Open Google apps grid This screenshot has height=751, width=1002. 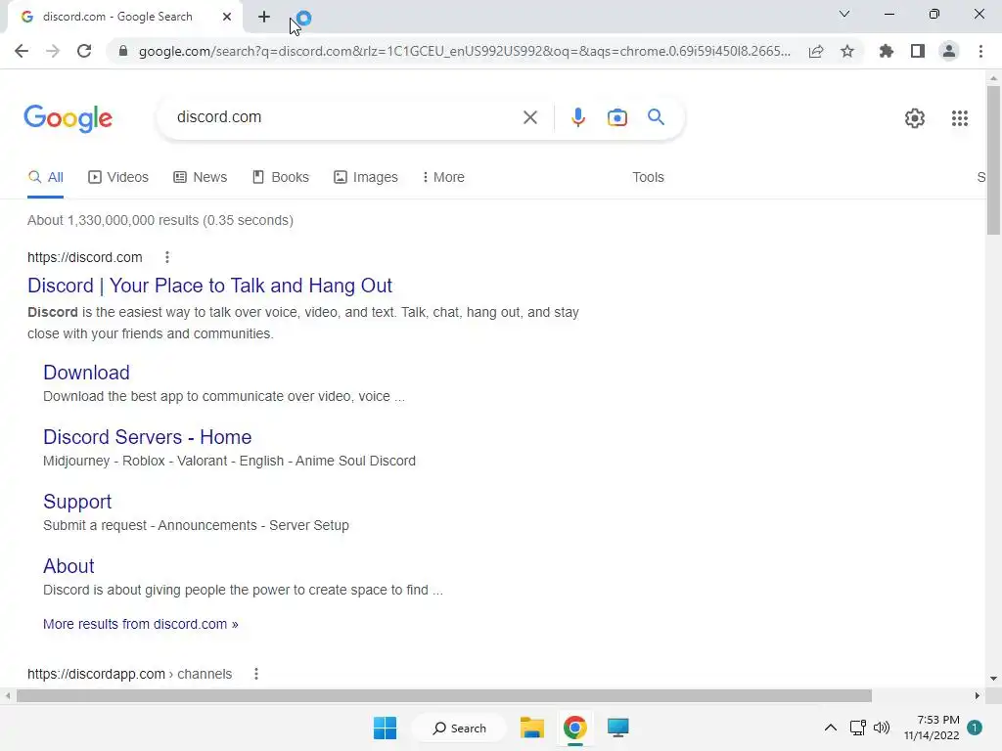pyautogui.click(x=959, y=118)
